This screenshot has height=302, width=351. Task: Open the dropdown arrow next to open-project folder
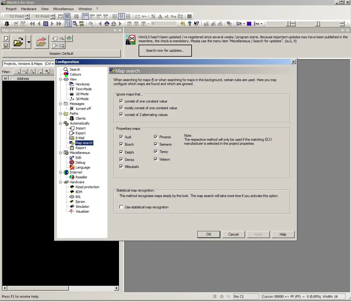[29, 42]
